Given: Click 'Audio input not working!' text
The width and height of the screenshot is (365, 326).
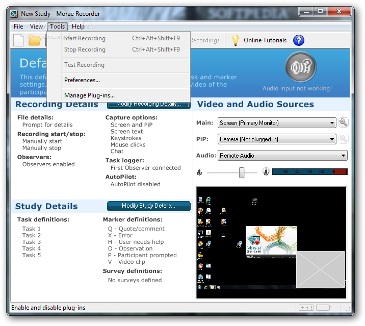Looking at the screenshot, I should click(x=297, y=89).
